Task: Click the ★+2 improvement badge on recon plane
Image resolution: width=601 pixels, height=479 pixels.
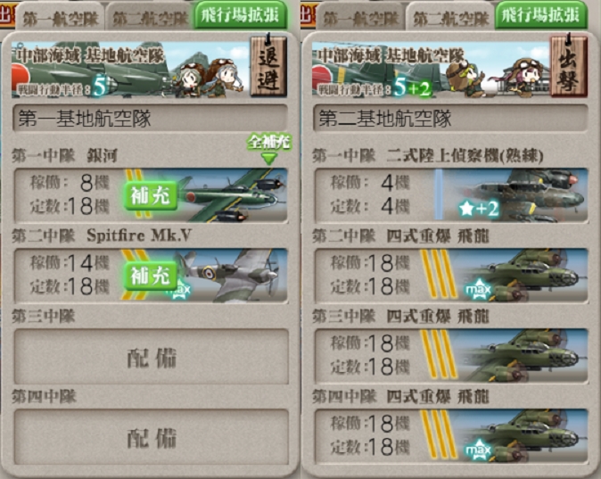Action: pos(479,209)
